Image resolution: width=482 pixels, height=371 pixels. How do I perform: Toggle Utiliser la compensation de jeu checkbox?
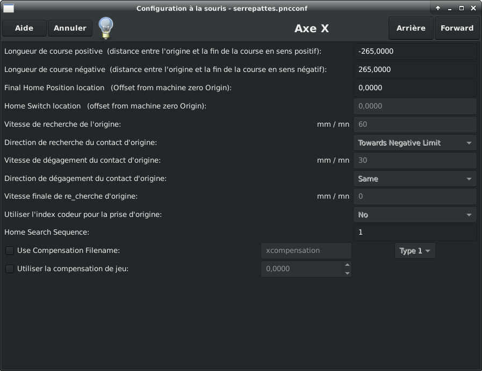10,269
